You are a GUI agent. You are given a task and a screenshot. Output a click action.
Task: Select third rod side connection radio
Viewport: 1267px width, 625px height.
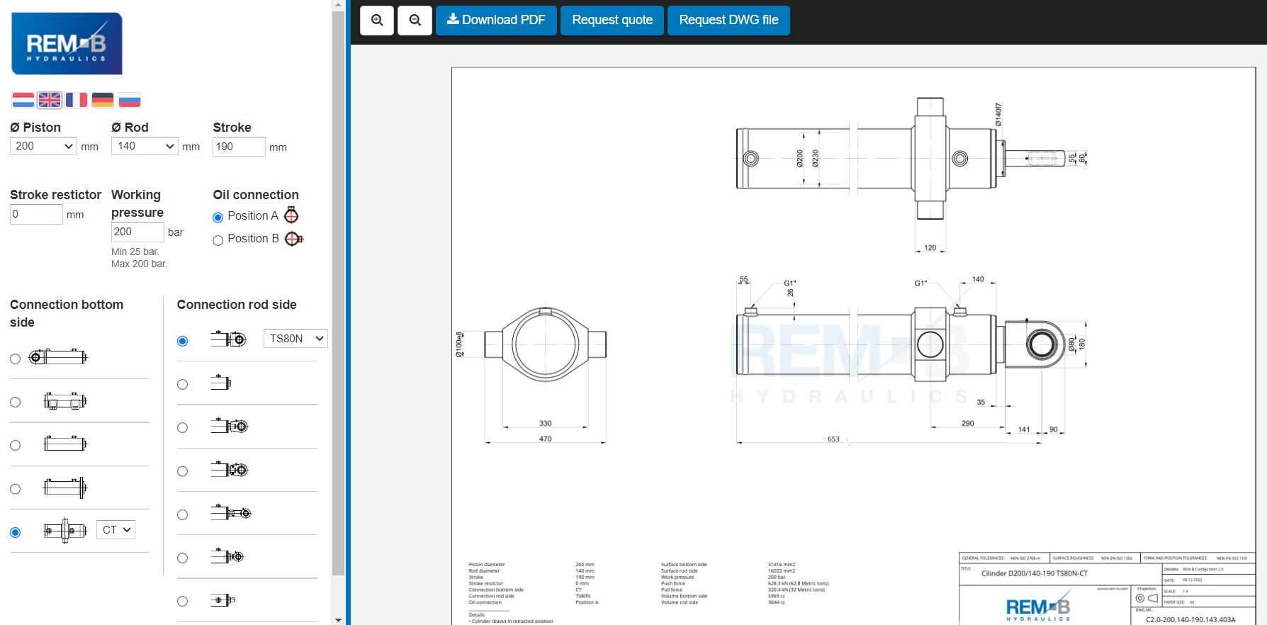point(182,427)
